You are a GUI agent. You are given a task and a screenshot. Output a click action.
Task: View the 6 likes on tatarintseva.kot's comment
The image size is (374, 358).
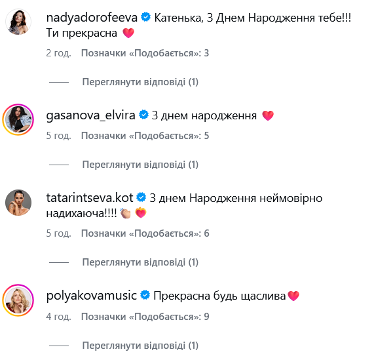click(145, 233)
